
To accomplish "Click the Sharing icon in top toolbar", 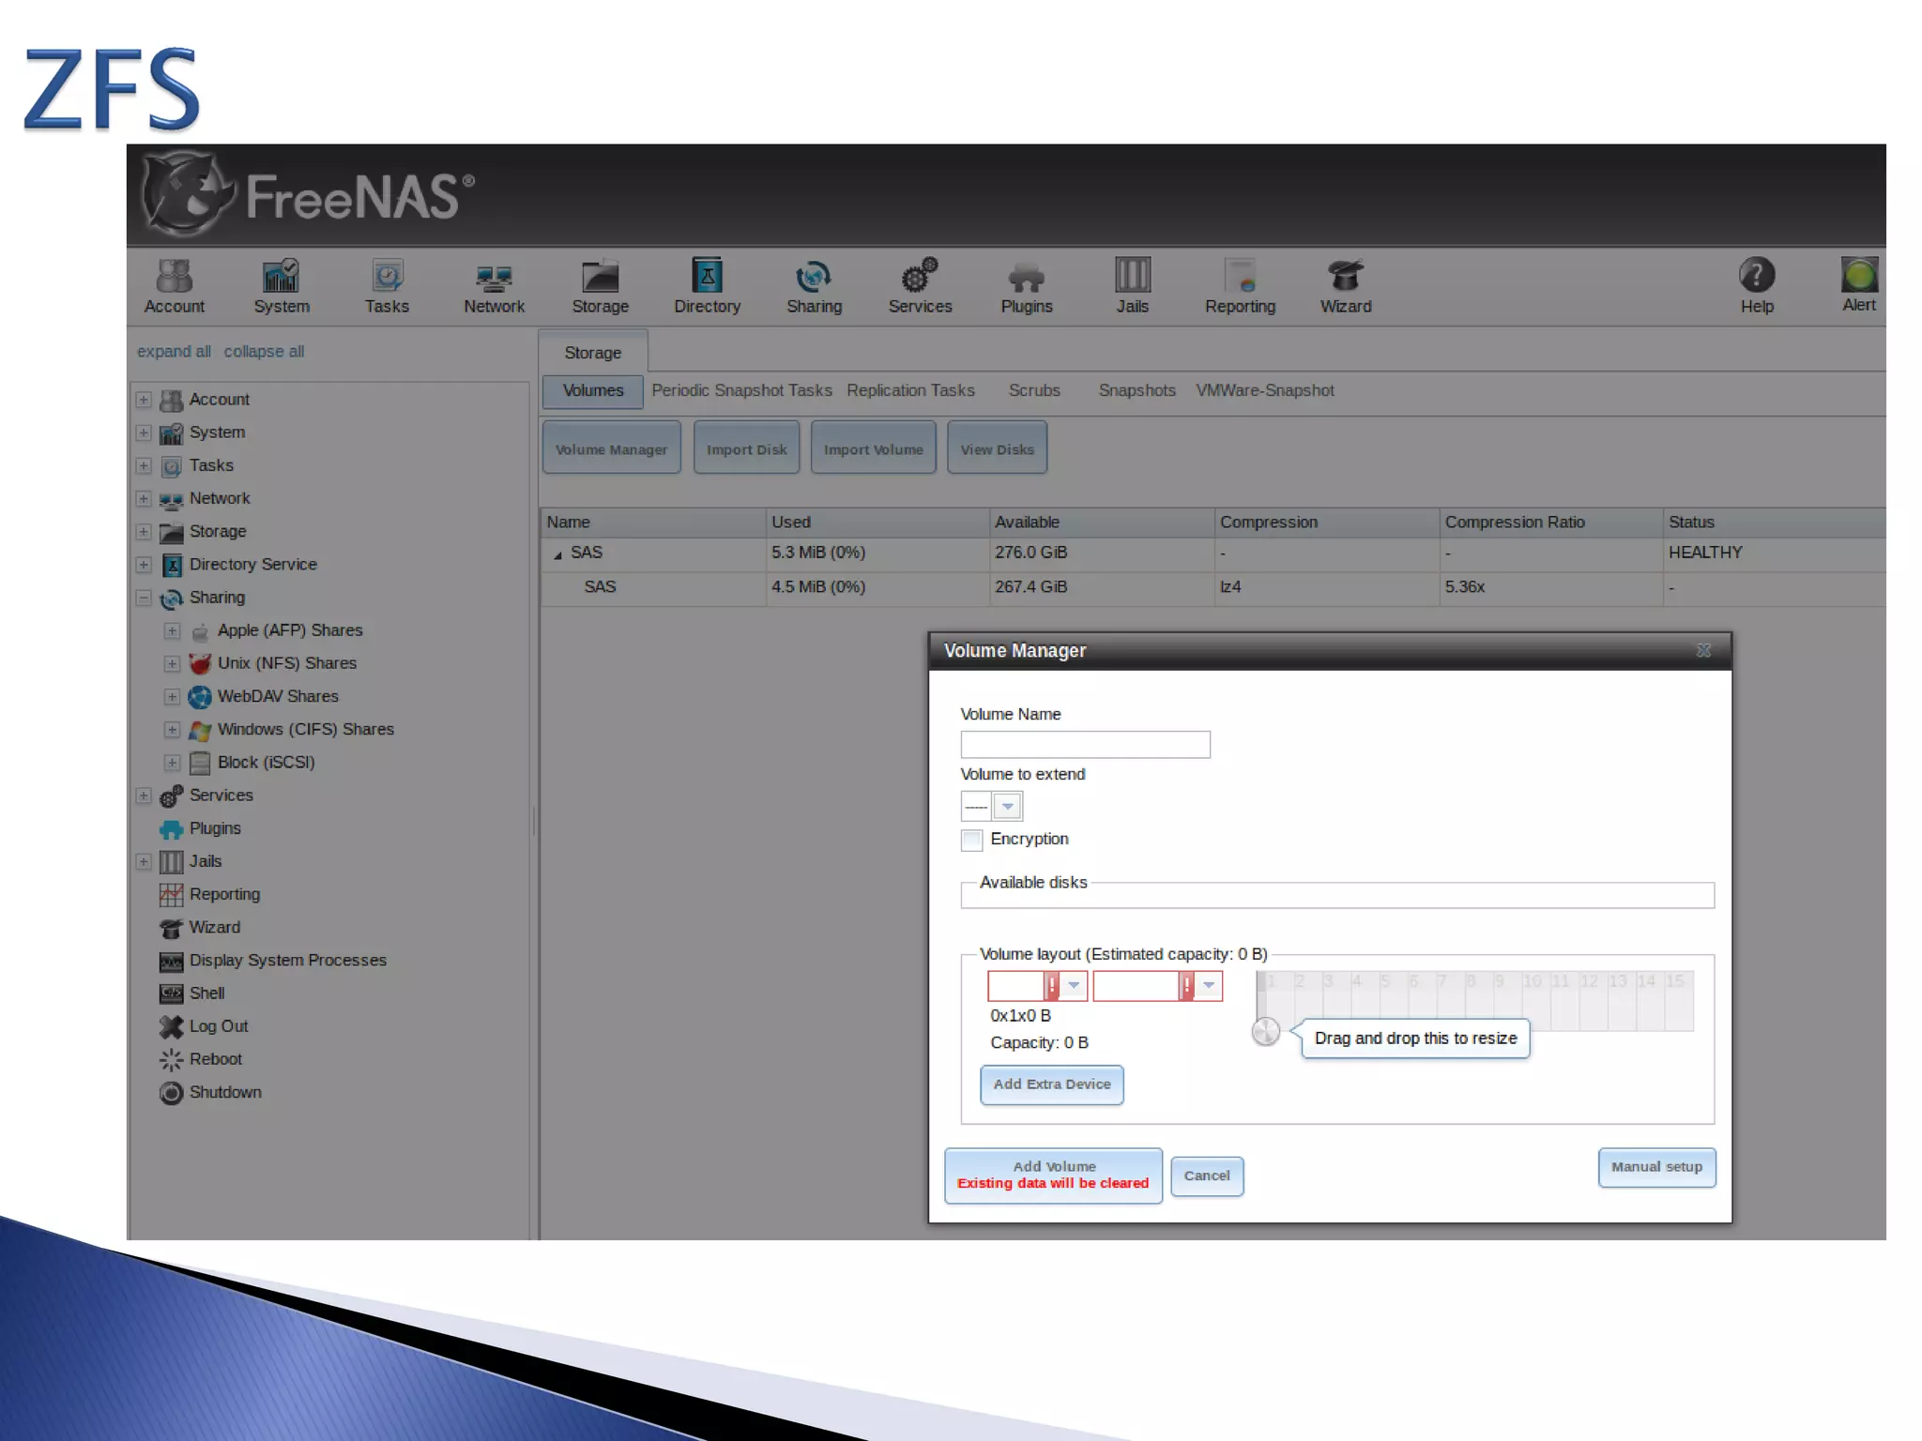I will [x=813, y=277].
